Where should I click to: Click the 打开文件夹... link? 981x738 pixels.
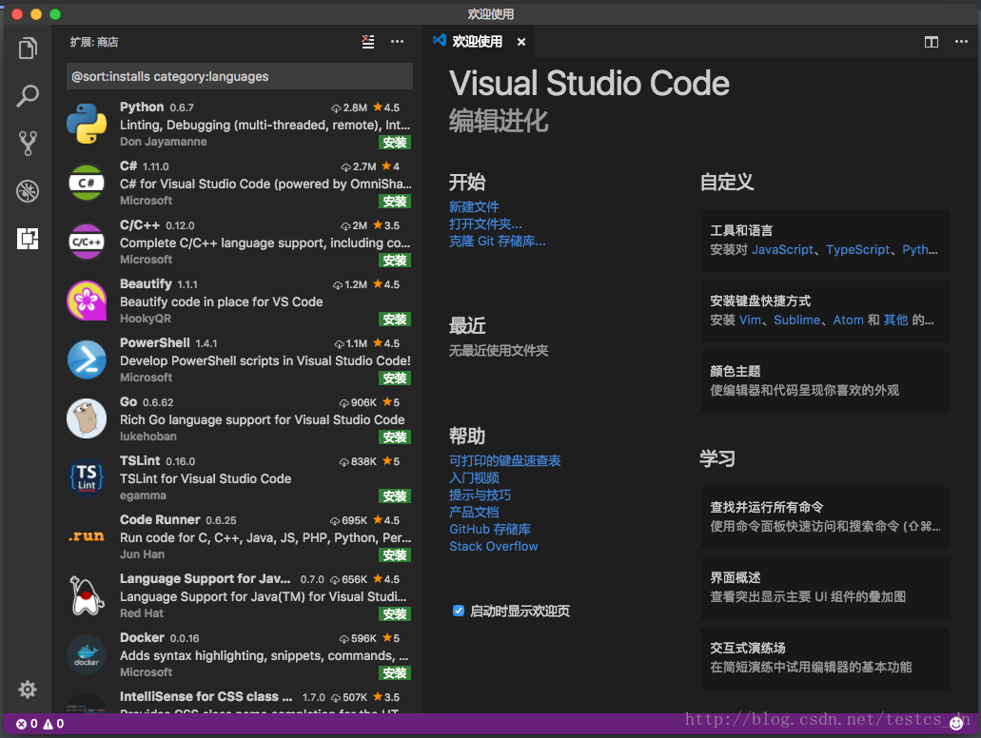485,223
